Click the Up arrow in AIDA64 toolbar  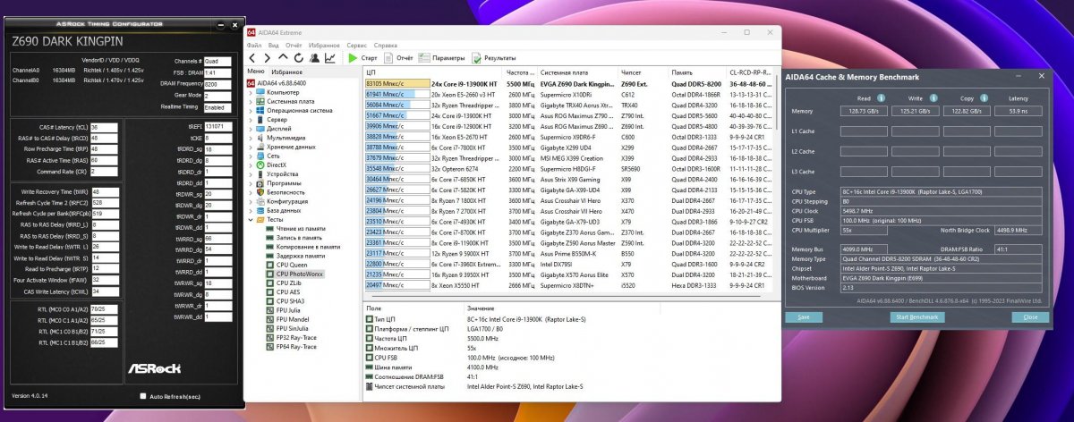click(x=284, y=58)
